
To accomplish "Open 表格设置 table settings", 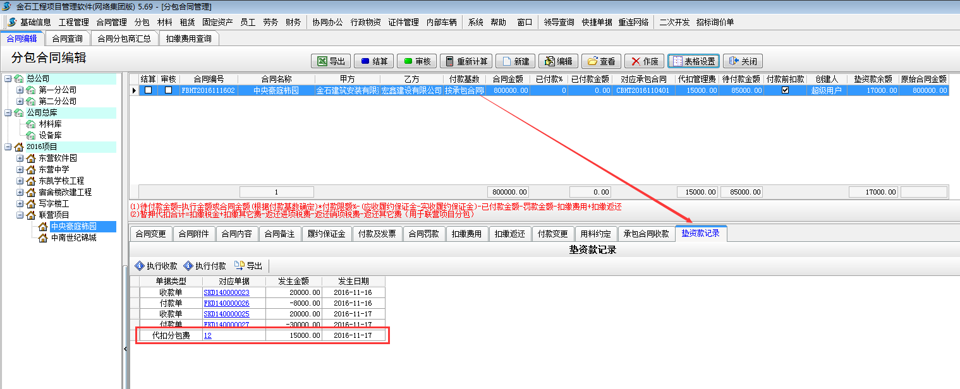I will click(693, 61).
